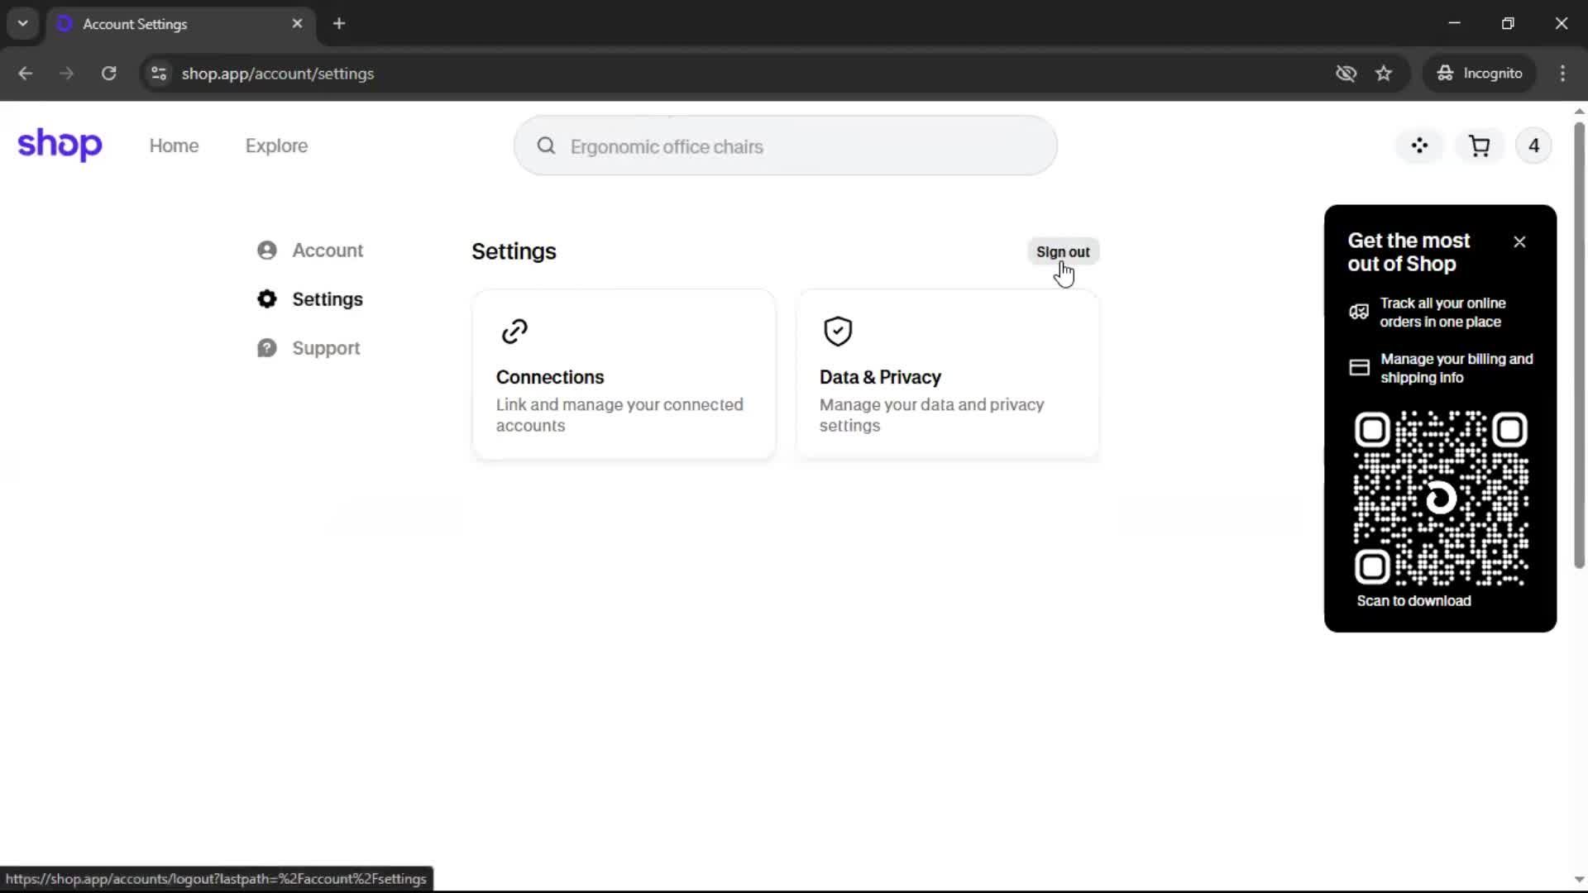This screenshot has height=893, width=1588.
Task: Reload the page
Action: point(108,74)
